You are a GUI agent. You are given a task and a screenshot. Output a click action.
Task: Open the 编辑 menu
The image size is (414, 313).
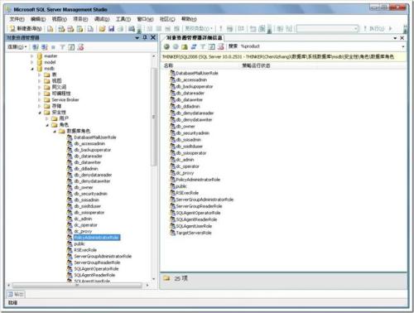click(x=38, y=19)
